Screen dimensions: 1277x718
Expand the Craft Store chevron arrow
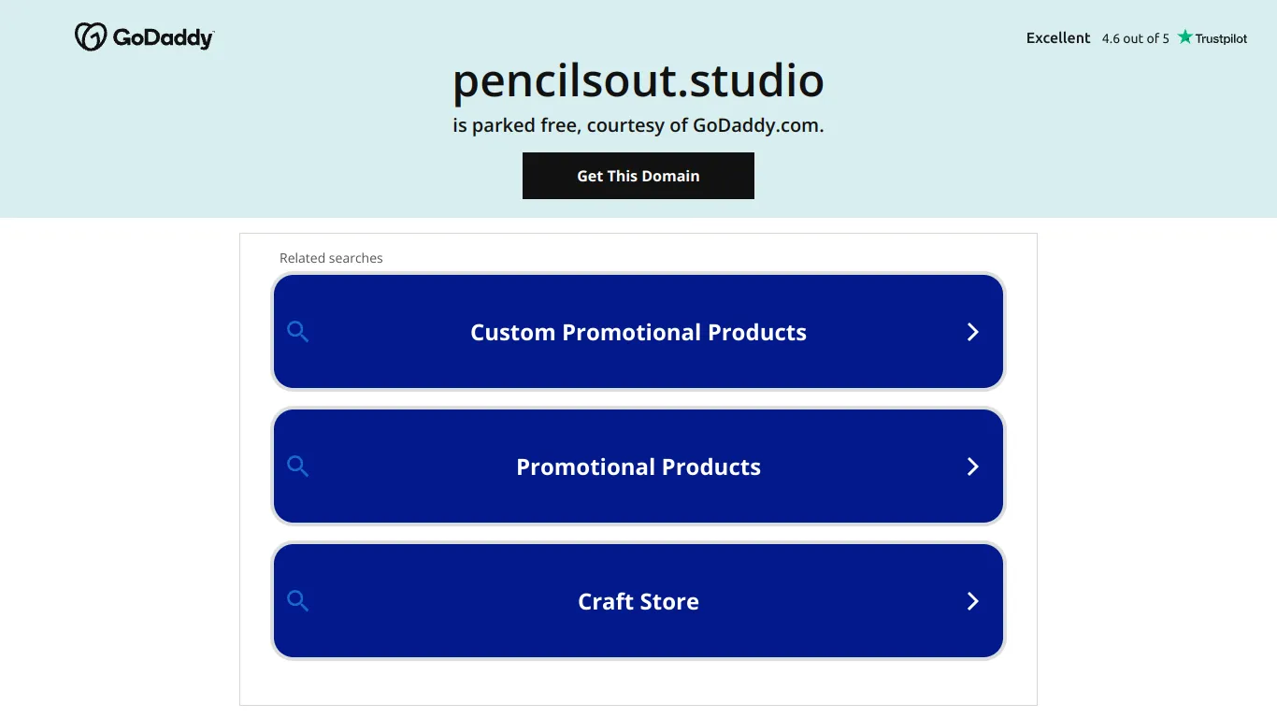(972, 601)
